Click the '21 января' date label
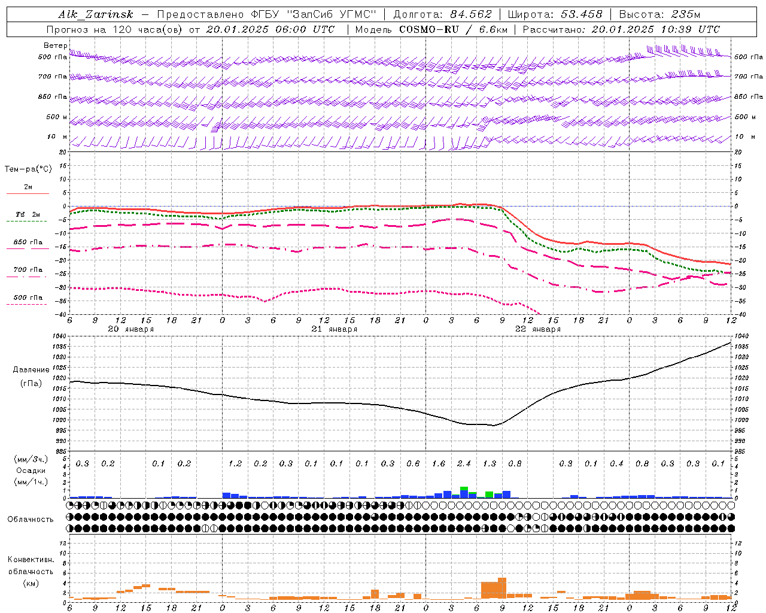The width and height of the screenshot is (766, 613). 335,329
